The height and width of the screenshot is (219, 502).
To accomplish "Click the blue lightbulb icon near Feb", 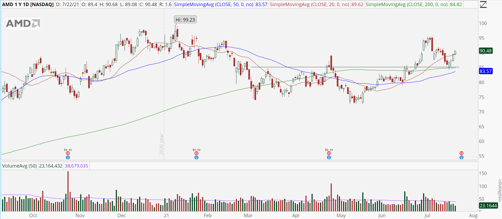I will tap(196, 157).
